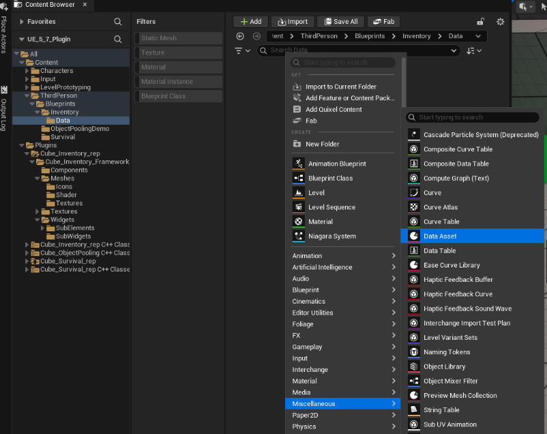Collapse the ThirdPerson folder arrow

tap(27, 96)
